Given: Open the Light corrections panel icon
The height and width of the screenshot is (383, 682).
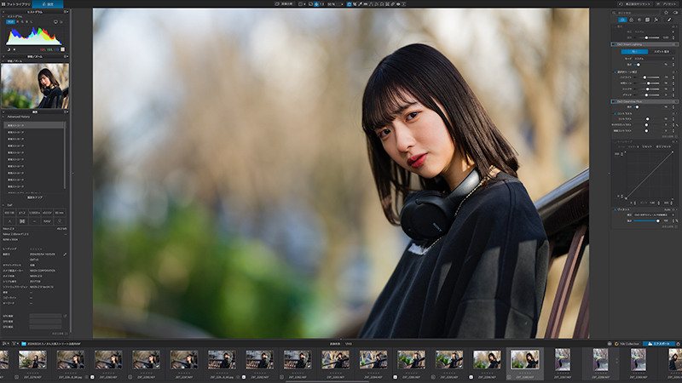Looking at the screenshot, I should click(622, 20).
